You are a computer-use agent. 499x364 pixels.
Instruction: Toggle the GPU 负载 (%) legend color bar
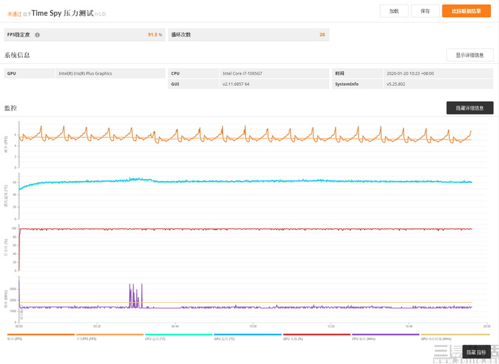tap(317, 335)
